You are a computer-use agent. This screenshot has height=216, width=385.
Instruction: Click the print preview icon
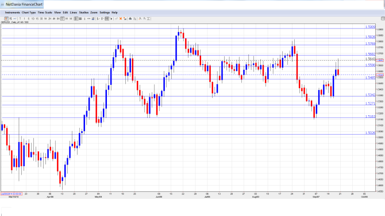point(134,18)
